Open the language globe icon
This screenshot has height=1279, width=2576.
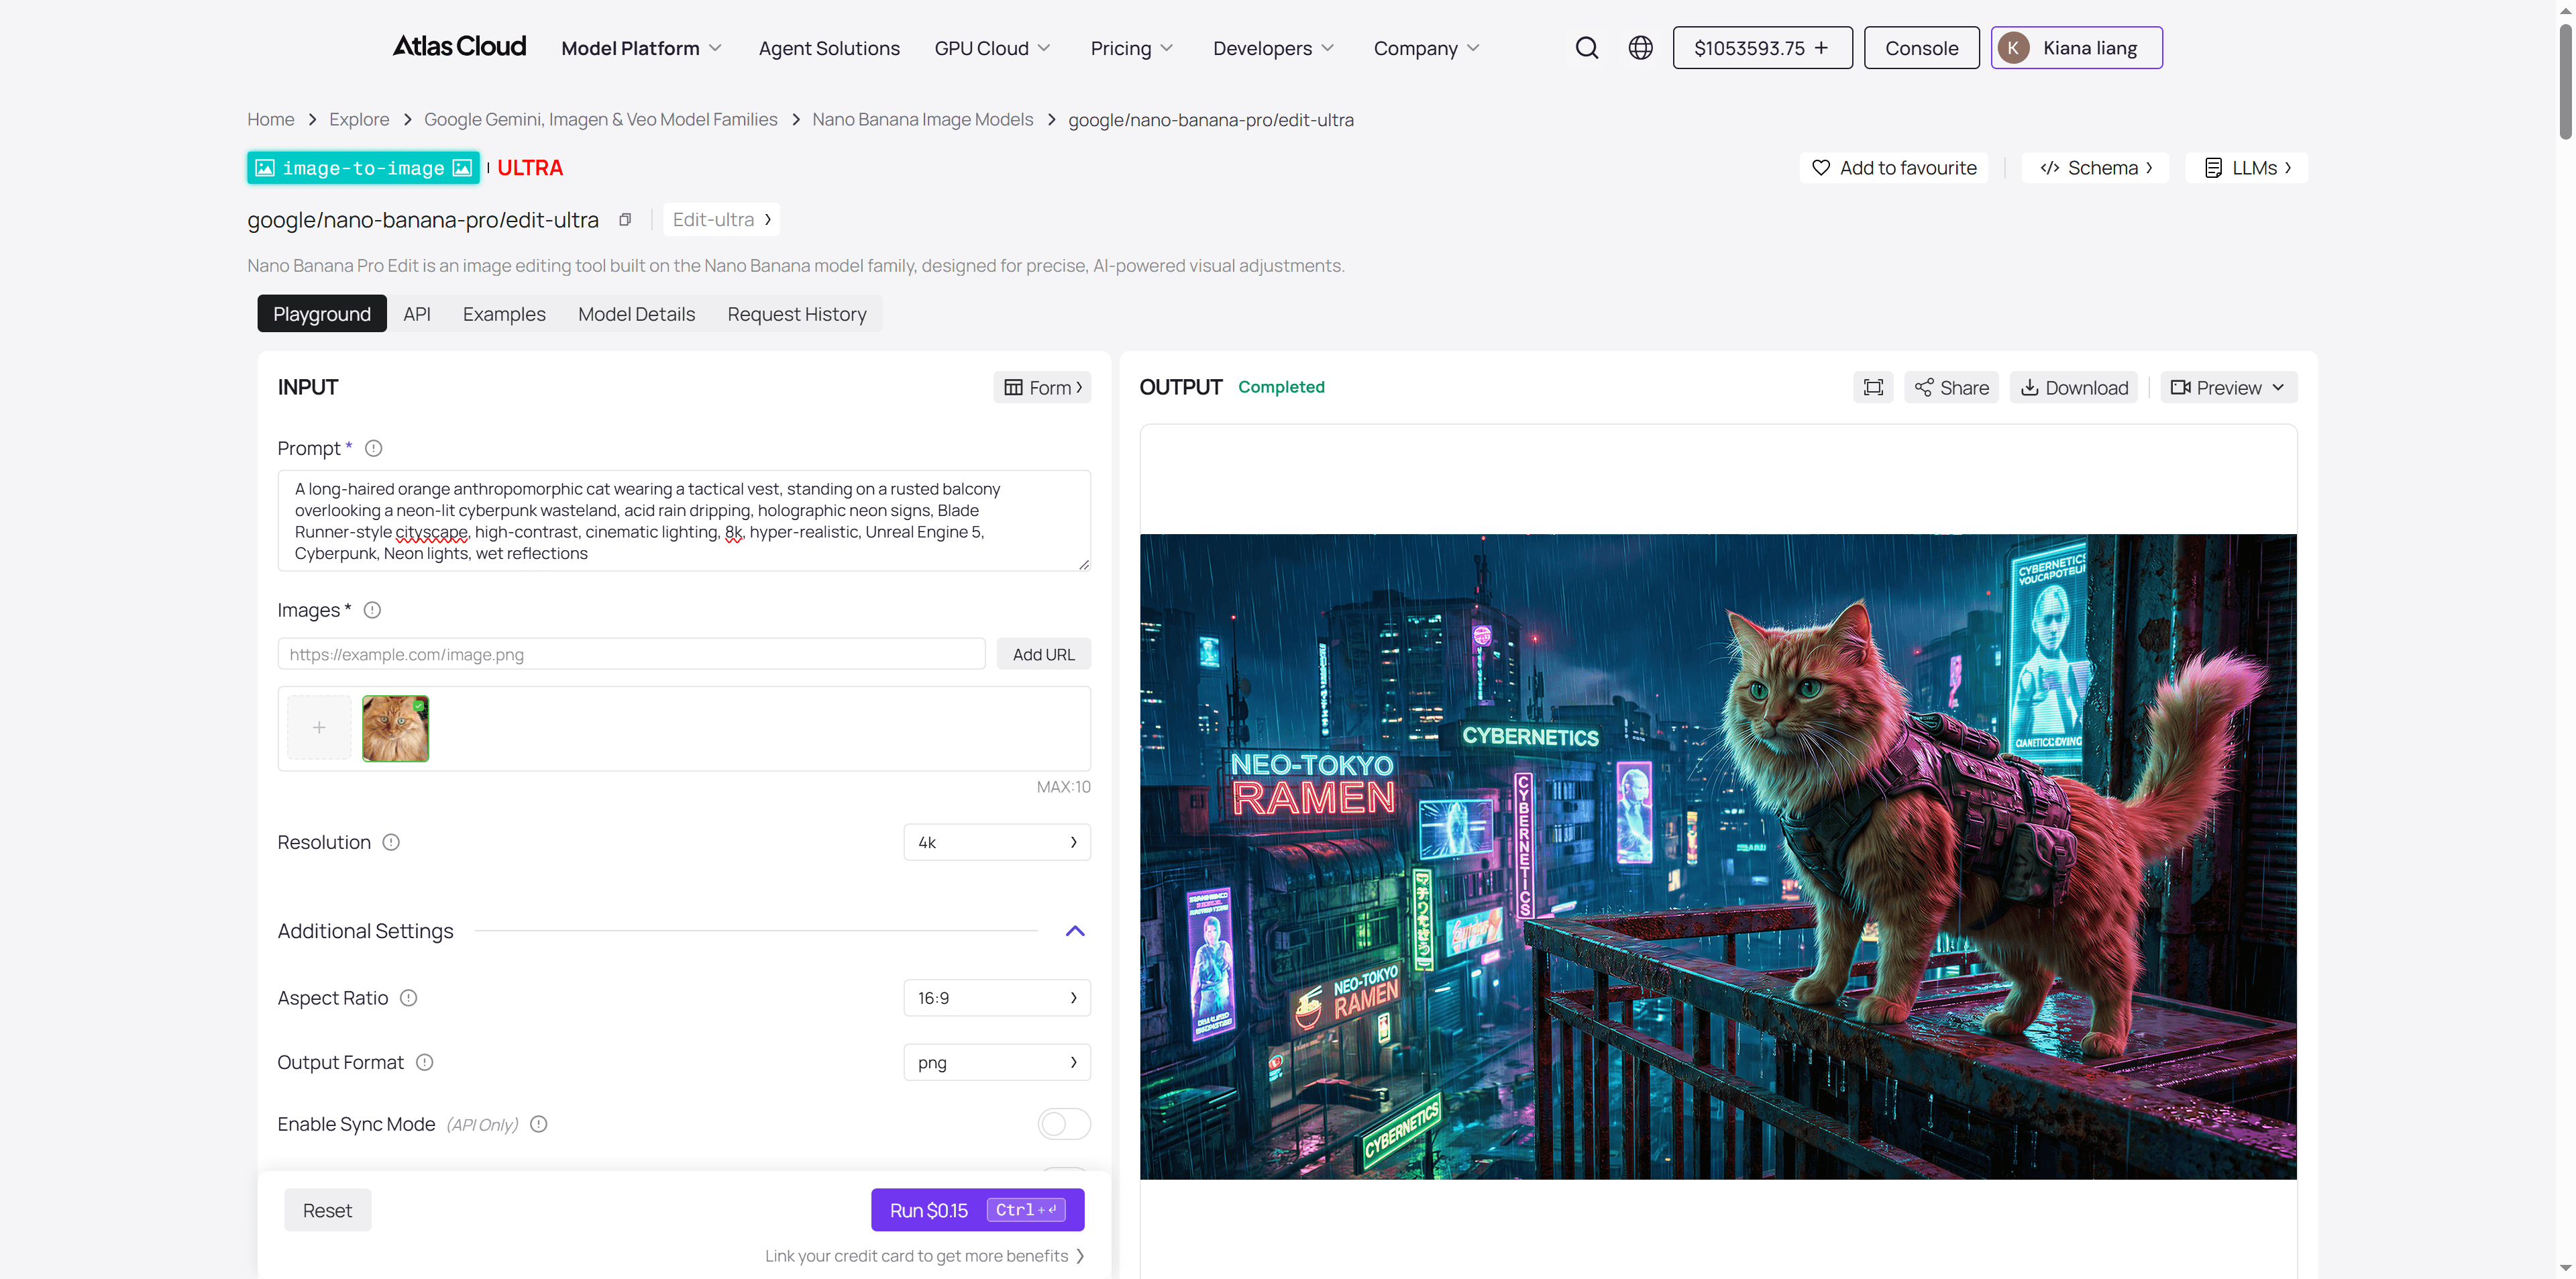click(x=1640, y=48)
